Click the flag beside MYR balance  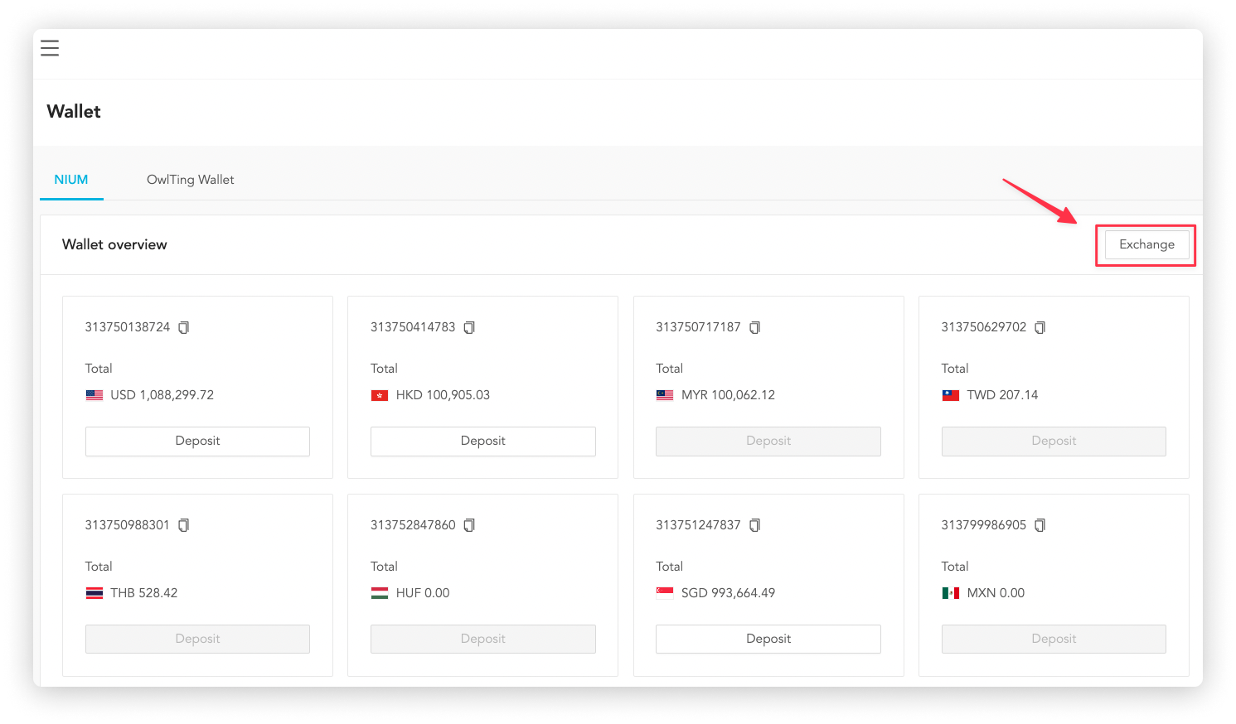tap(665, 395)
